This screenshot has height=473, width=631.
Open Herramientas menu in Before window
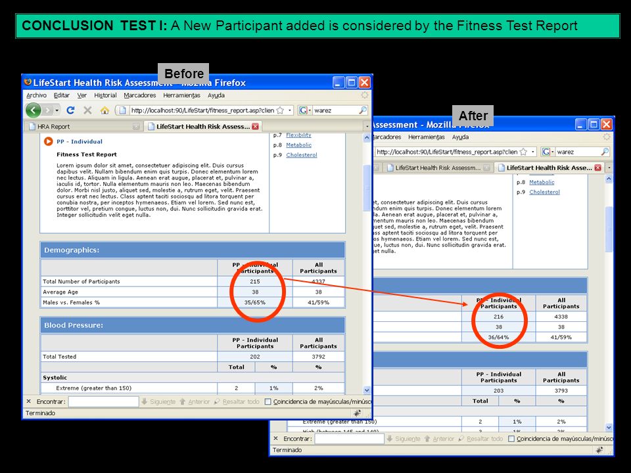coord(181,95)
